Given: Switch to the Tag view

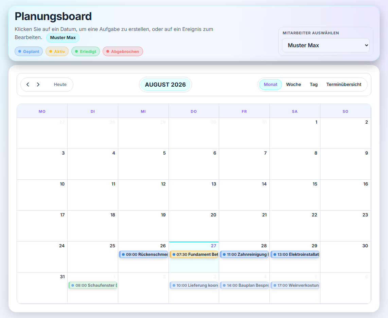Looking at the screenshot, I should coord(314,84).
